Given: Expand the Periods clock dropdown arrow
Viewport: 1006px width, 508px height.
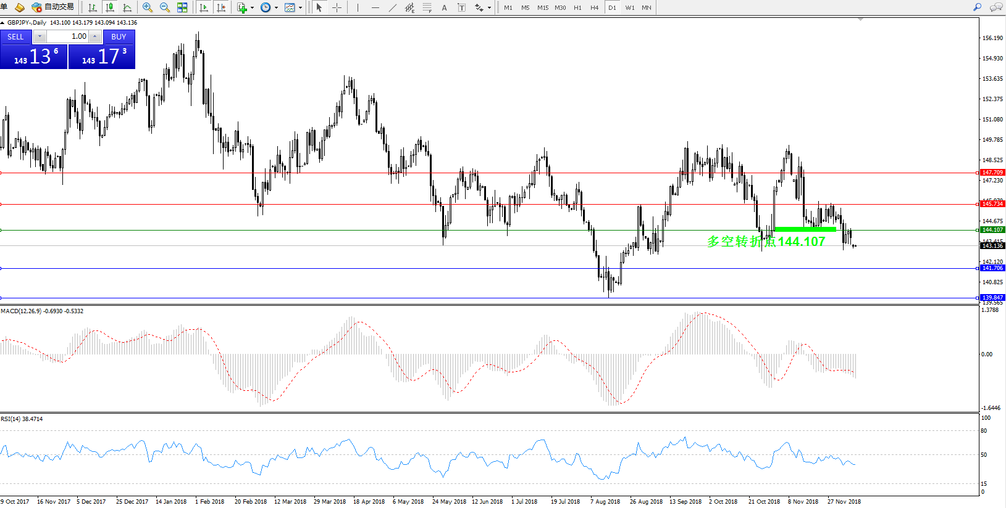Looking at the screenshot, I should pyautogui.click(x=276, y=8).
